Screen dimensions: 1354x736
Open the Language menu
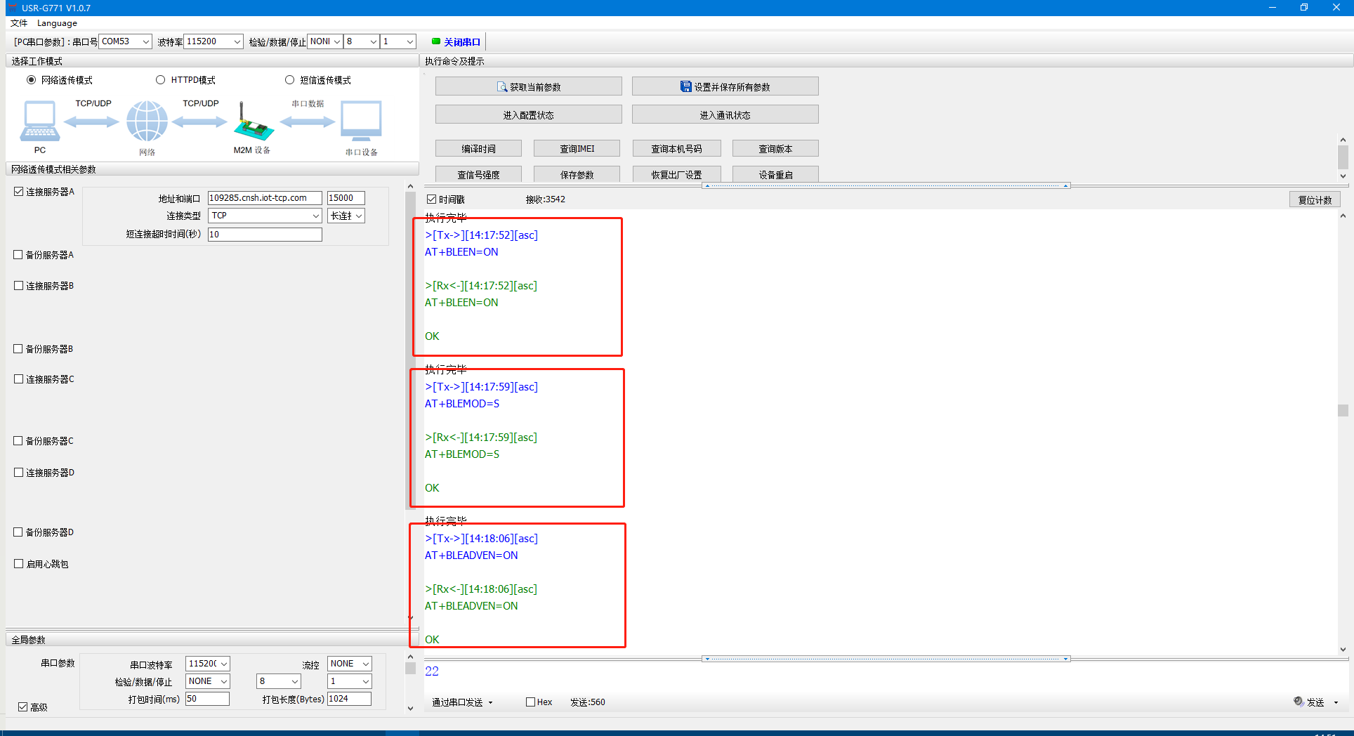[x=57, y=23]
